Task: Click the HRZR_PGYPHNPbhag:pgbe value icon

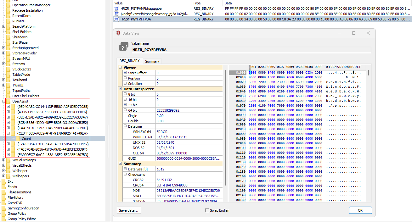Action: (x=116, y=8)
